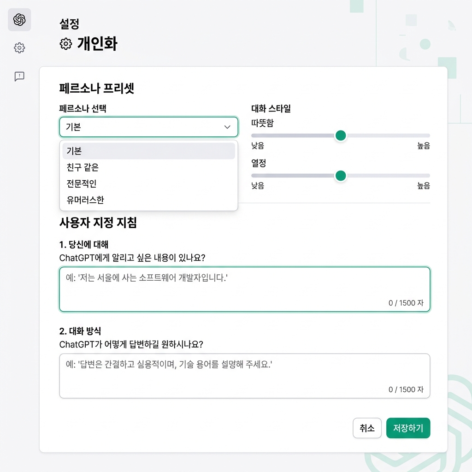Viewport: 472px width, 472px height.
Task: Click the feedback icon in the sidebar
Action: [19, 77]
